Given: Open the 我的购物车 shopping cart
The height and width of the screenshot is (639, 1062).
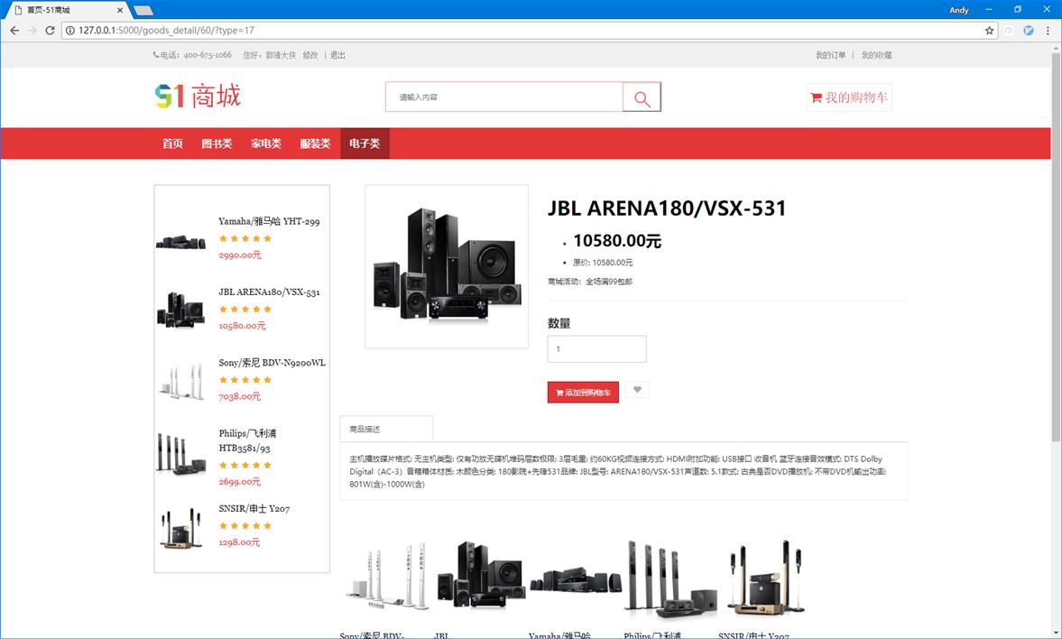Looking at the screenshot, I should point(848,97).
